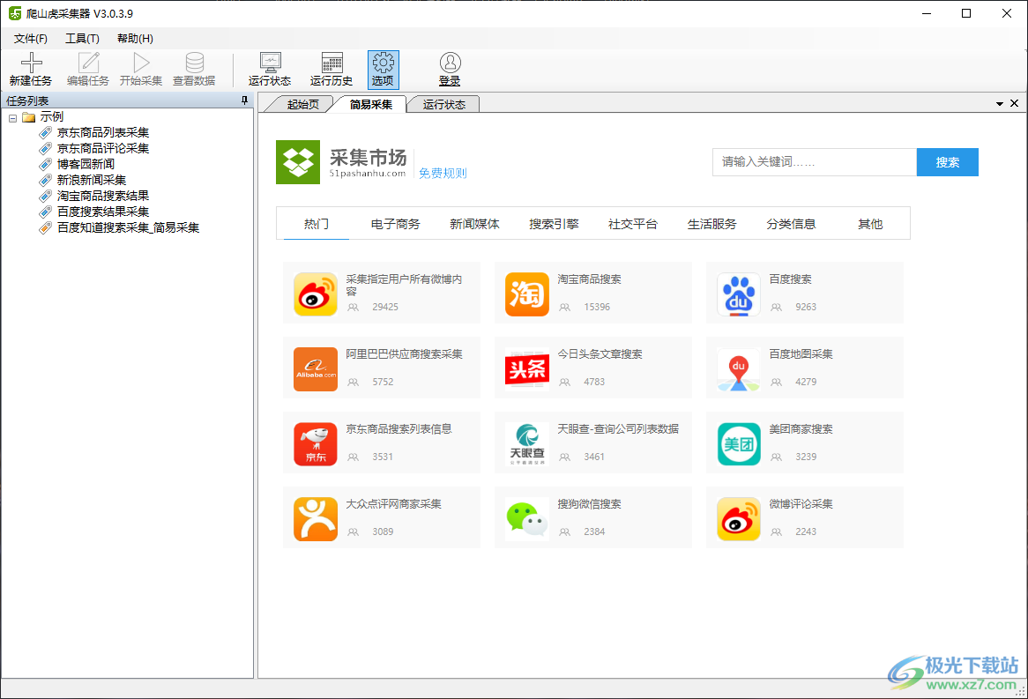Open the 免费规则 link
The image size is (1028, 699).
click(443, 173)
